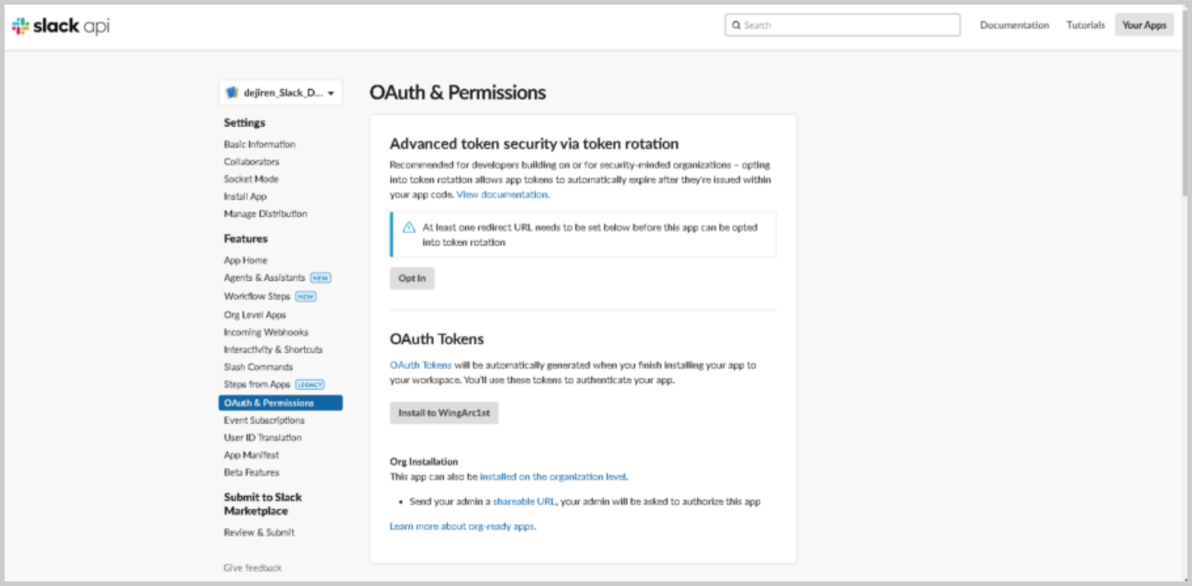This screenshot has height=586, width=1192.
Task: Select Install App in sidebar
Action: [x=245, y=197]
